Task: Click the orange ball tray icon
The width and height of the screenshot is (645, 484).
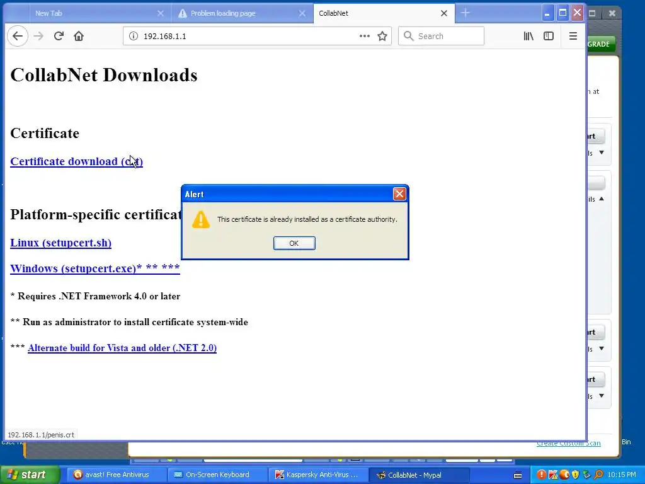Action: pyautogui.click(x=564, y=475)
